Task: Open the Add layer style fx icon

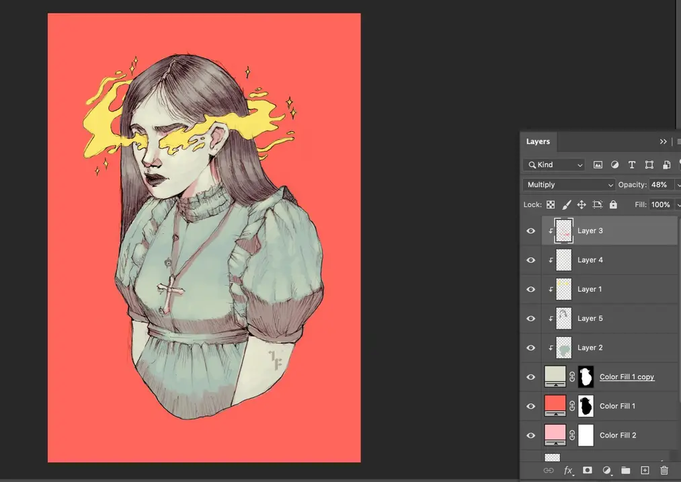Action: (568, 470)
